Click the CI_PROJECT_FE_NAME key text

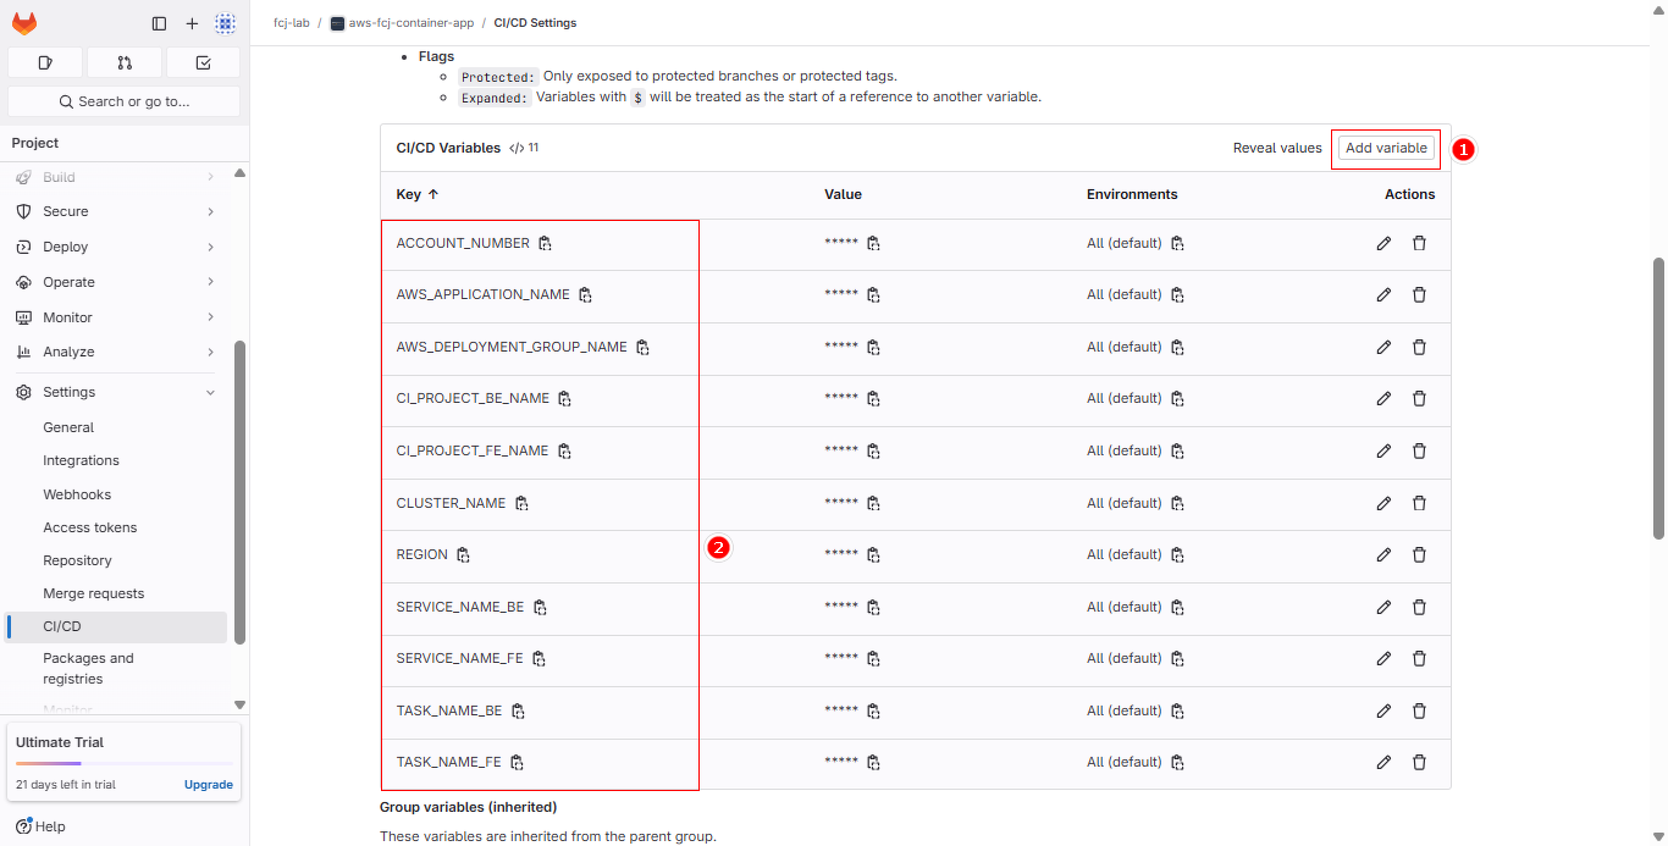(472, 450)
